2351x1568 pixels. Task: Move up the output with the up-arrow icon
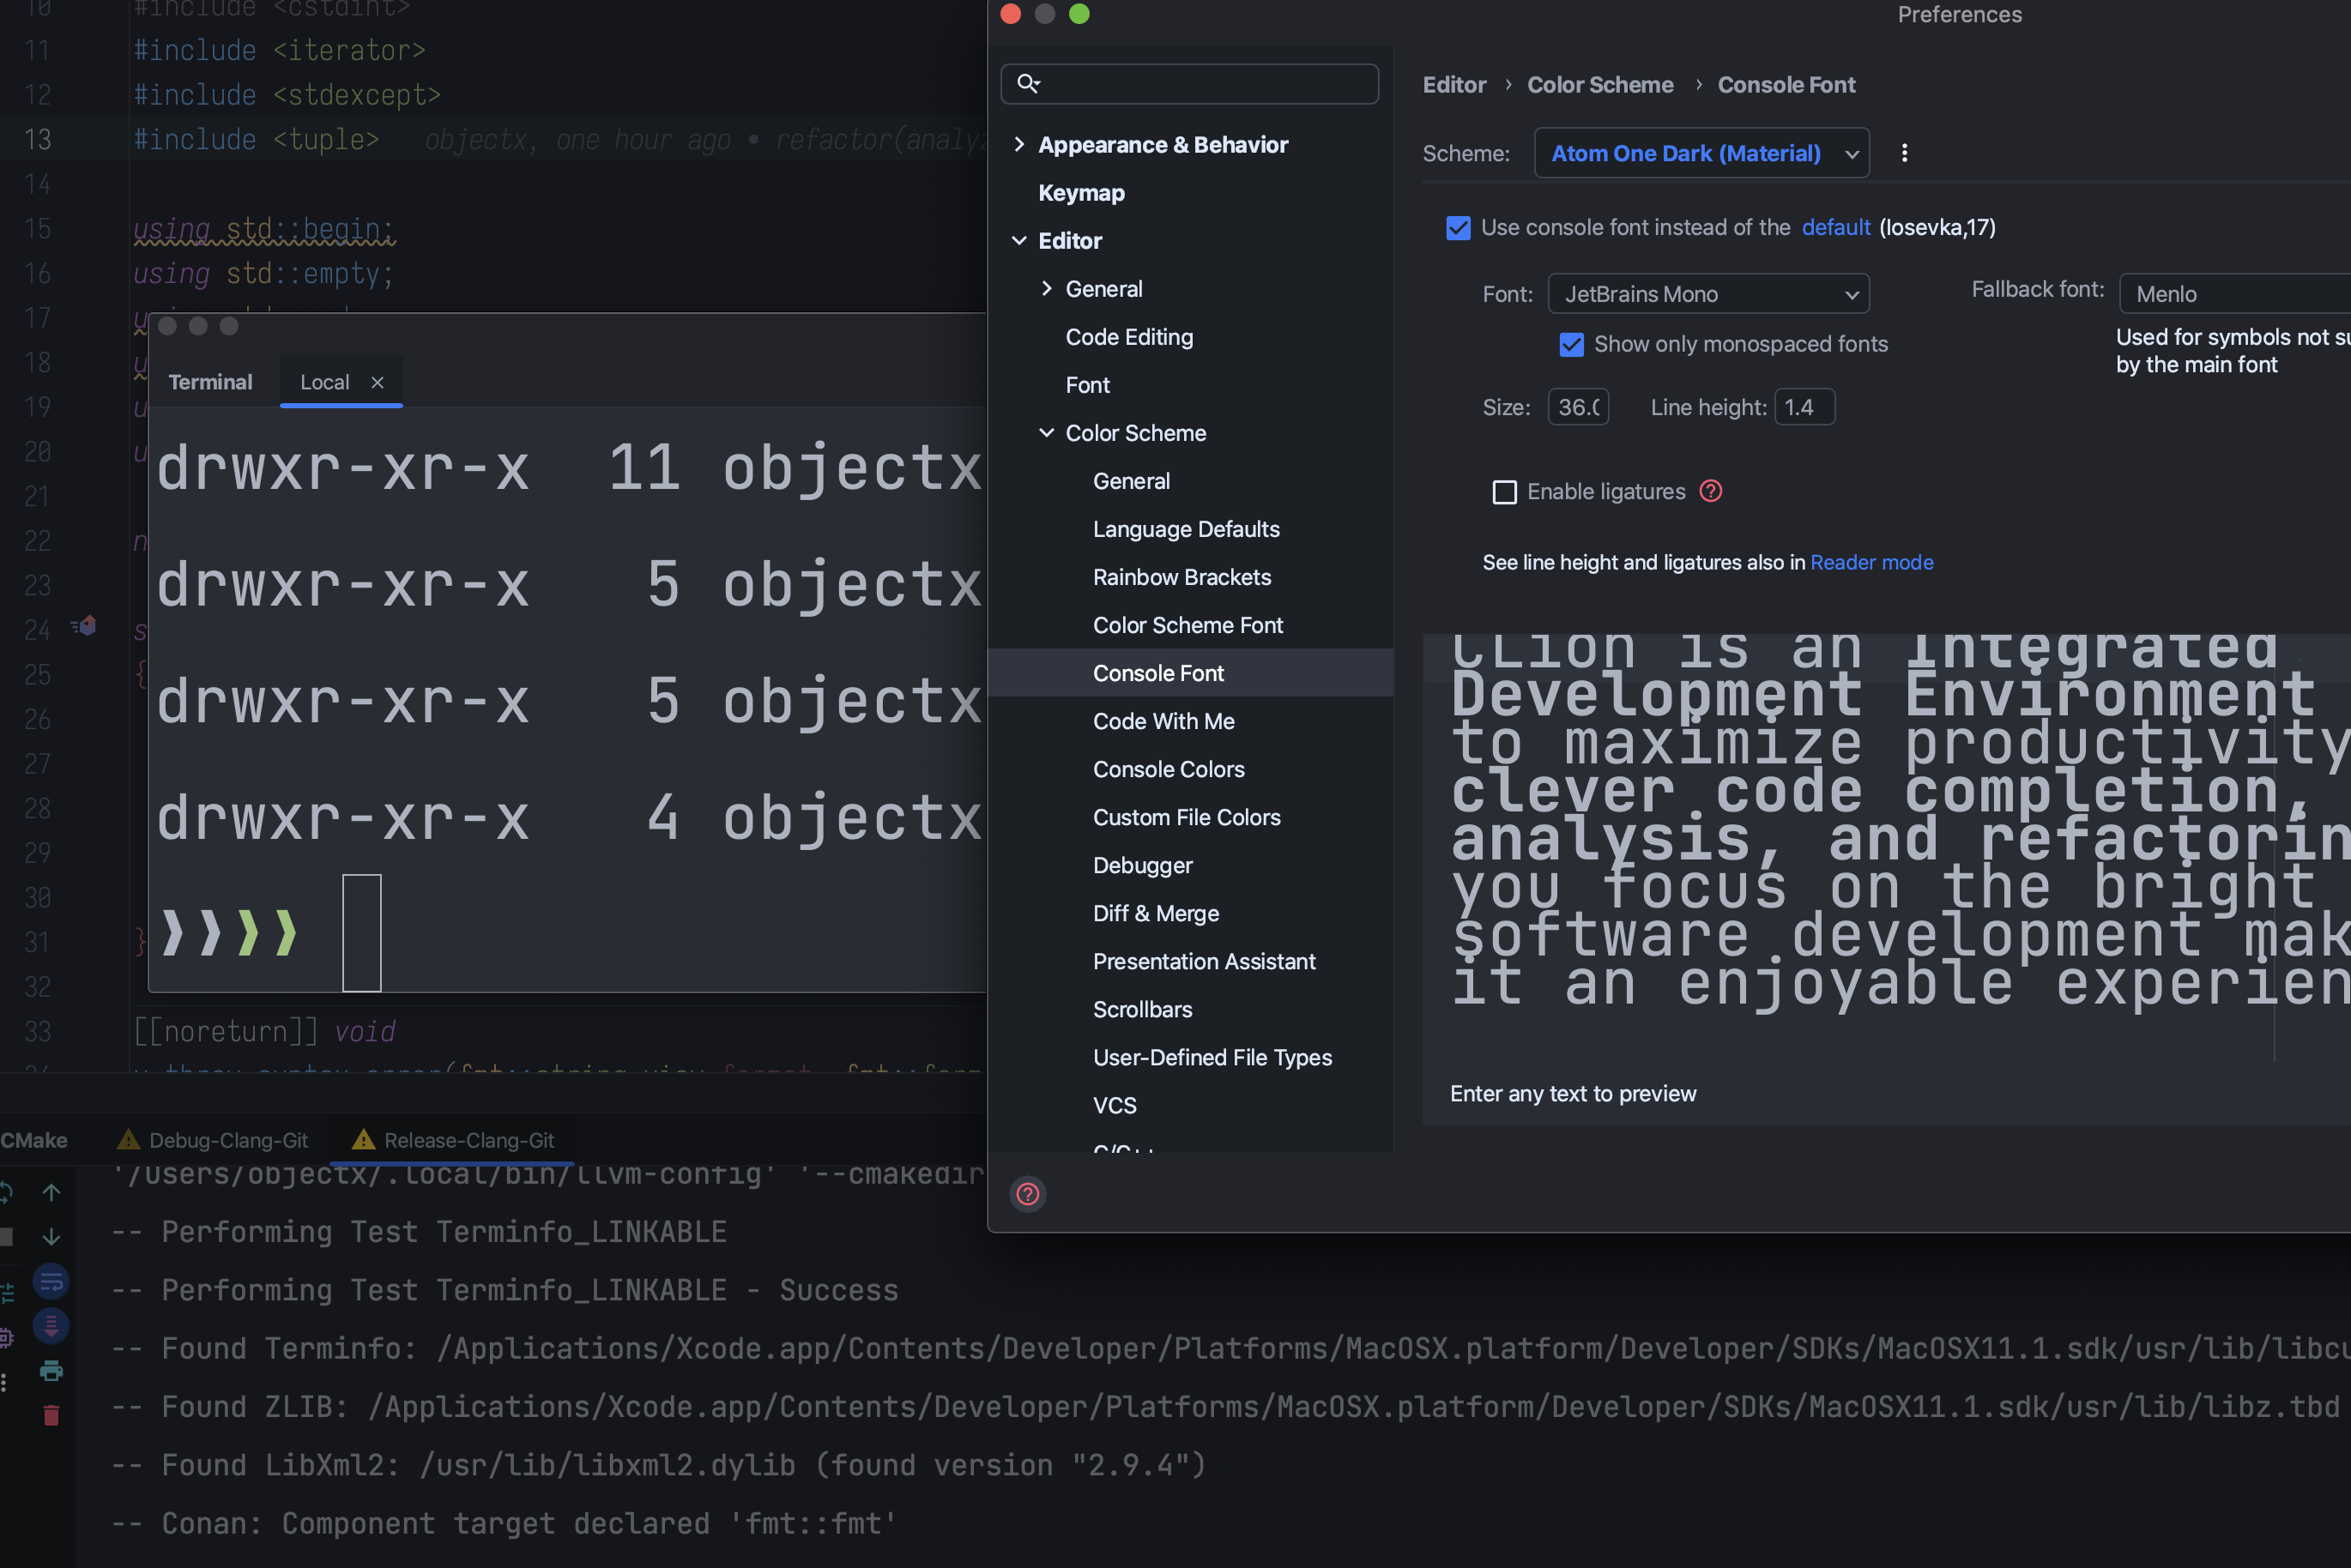click(x=51, y=1191)
